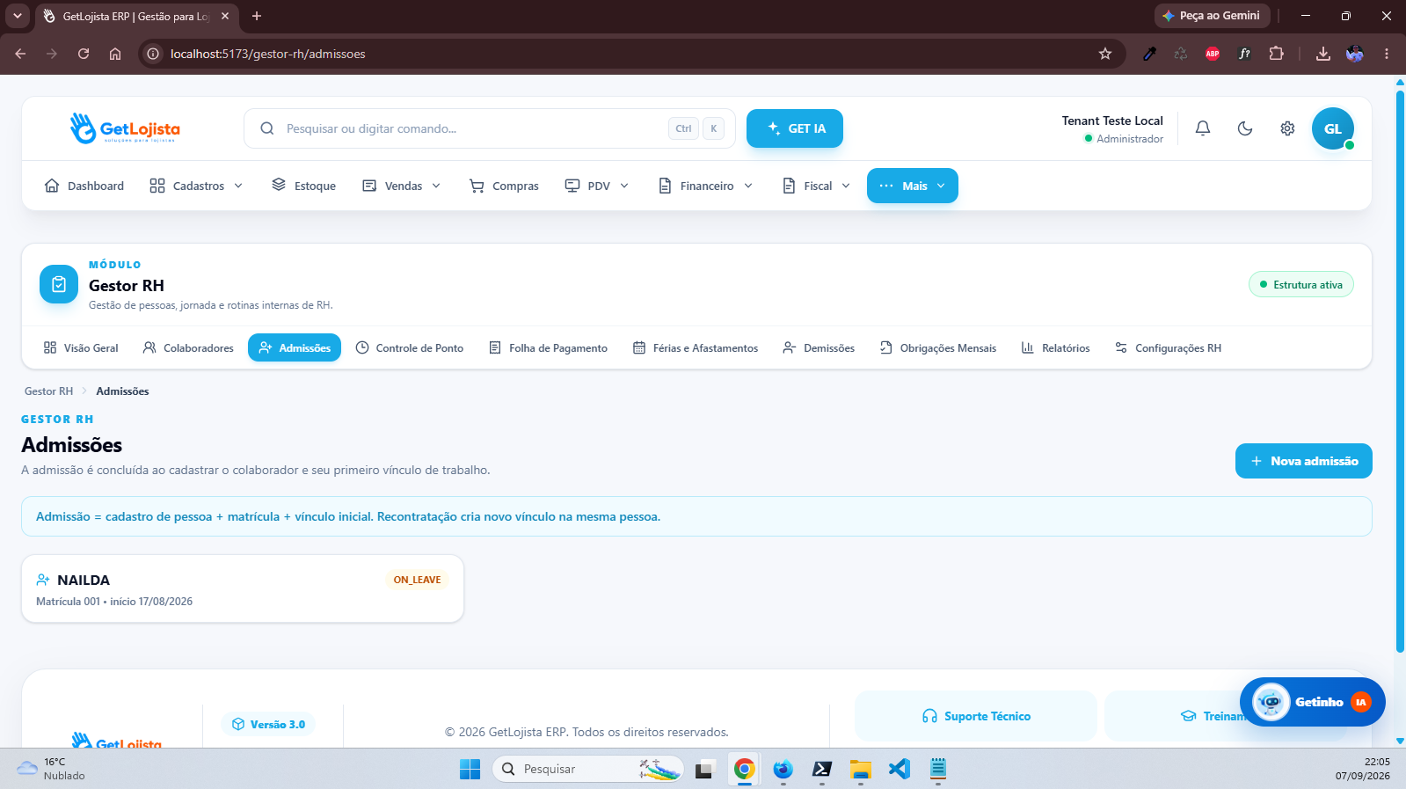Open the Windows Start menu
The width and height of the screenshot is (1406, 789).
(x=470, y=769)
